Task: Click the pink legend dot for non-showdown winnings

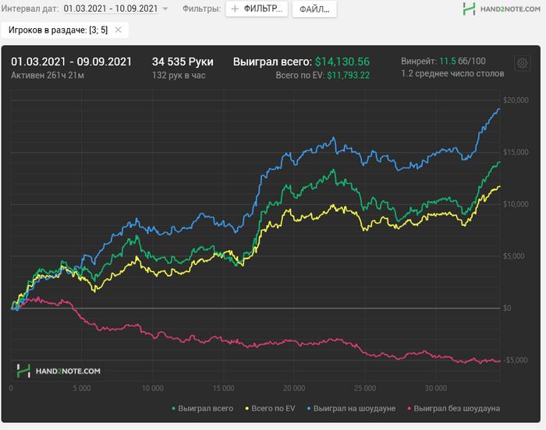Action: [x=409, y=408]
